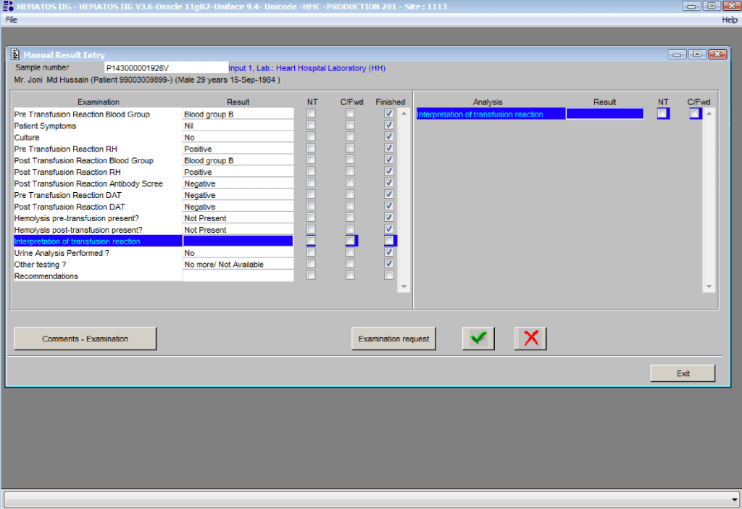Click the green checkmark confirm button
742x509 pixels.
(x=478, y=339)
